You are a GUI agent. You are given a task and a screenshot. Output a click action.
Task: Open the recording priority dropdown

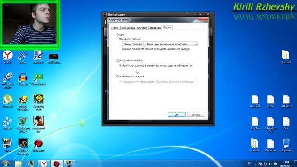160,44
